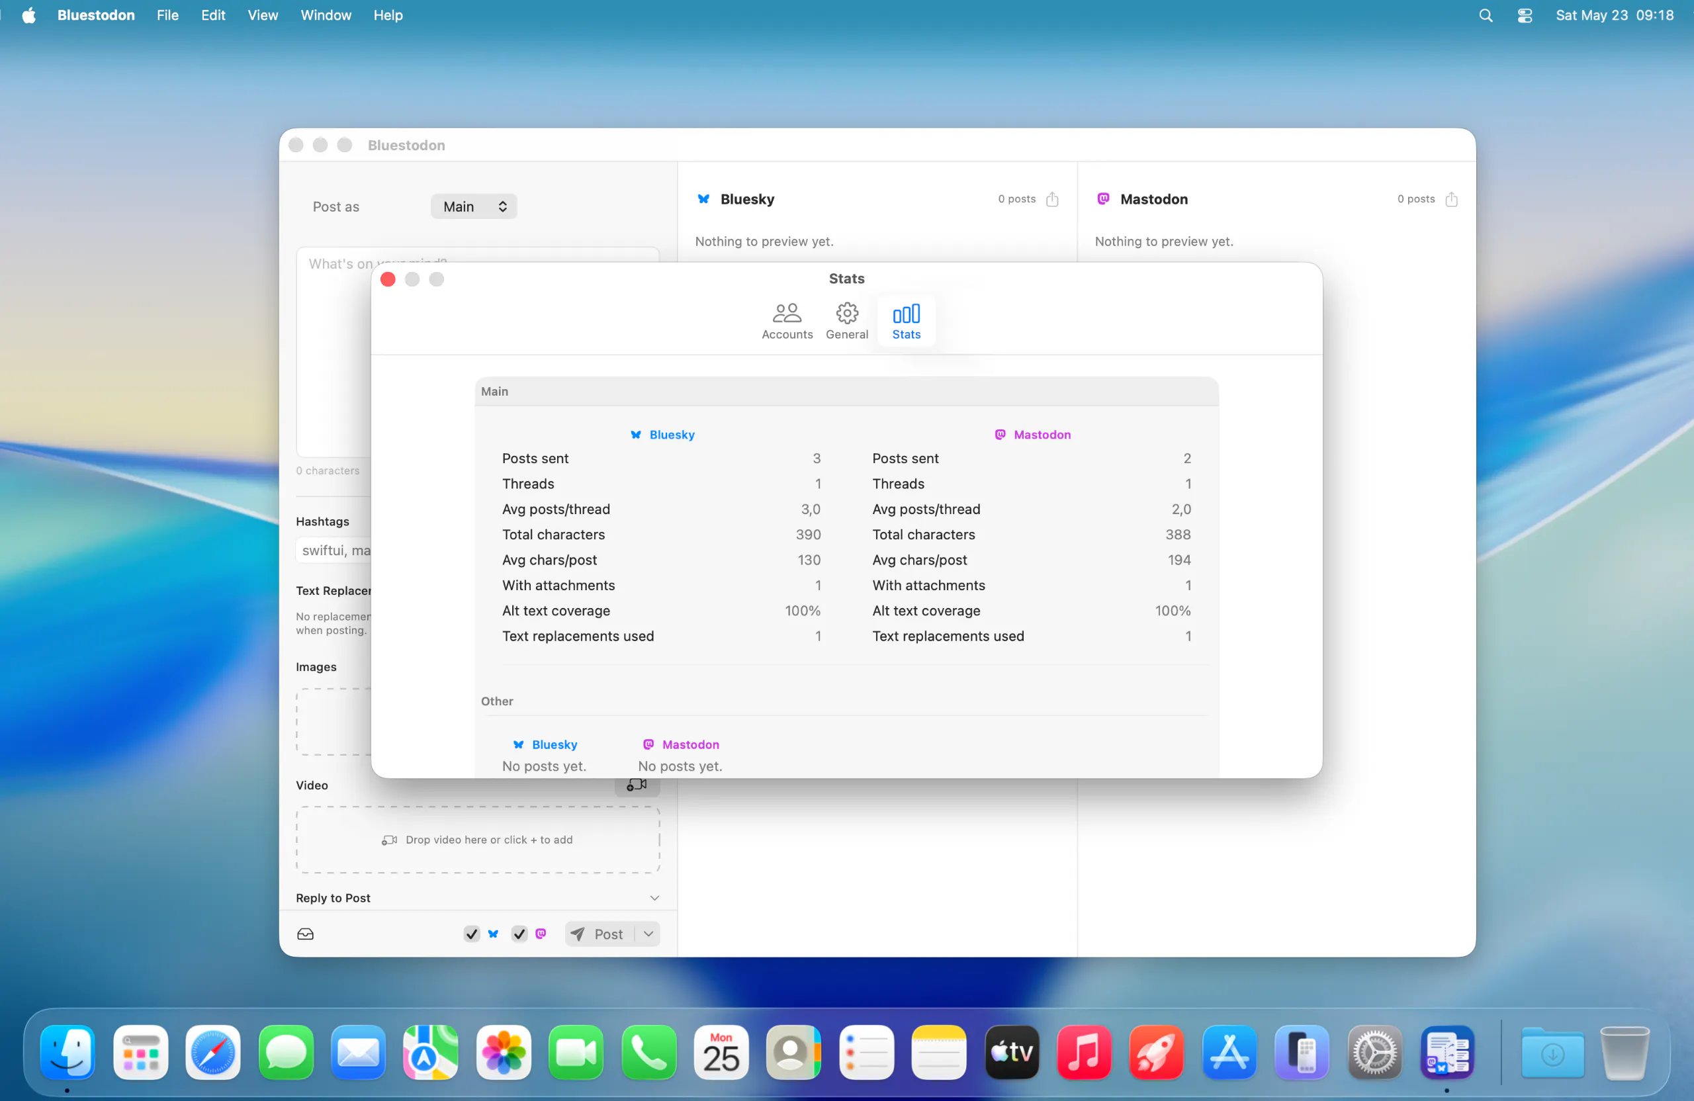The height and width of the screenshot is (1101, 1694).
Task: Open Spotlight search in menu bar
Action: tap(1486, 15)
